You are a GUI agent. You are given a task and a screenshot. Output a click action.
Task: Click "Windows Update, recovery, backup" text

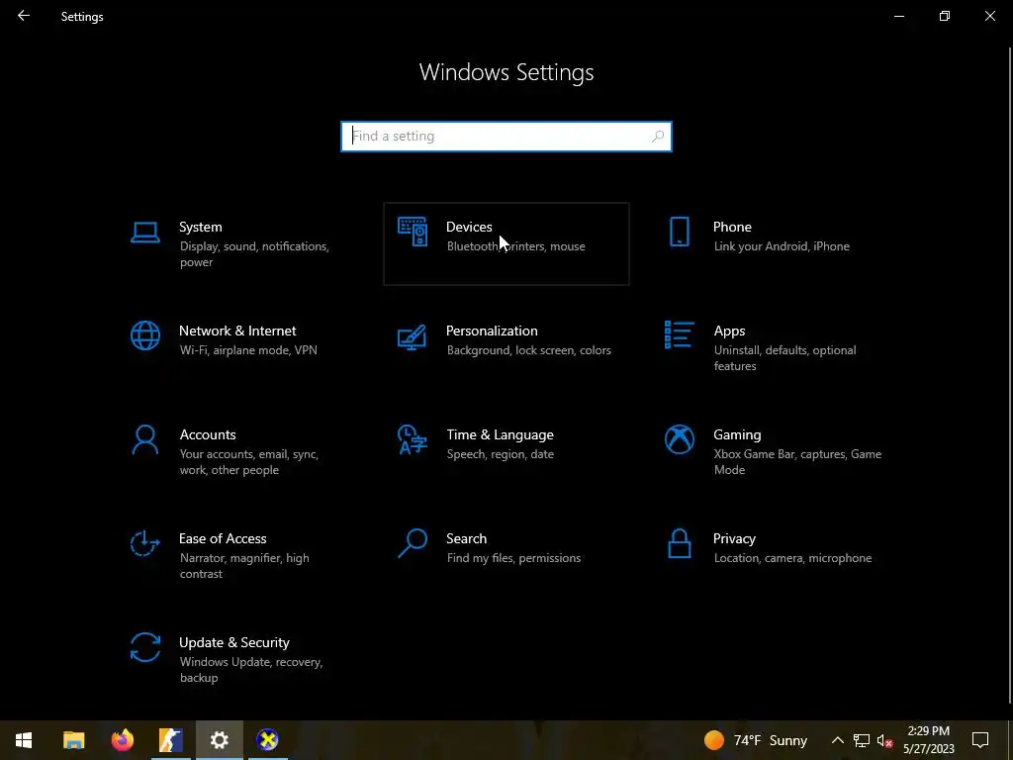tap(250, 670)
